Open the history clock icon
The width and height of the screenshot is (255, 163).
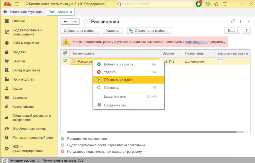(x=208, y=4)
